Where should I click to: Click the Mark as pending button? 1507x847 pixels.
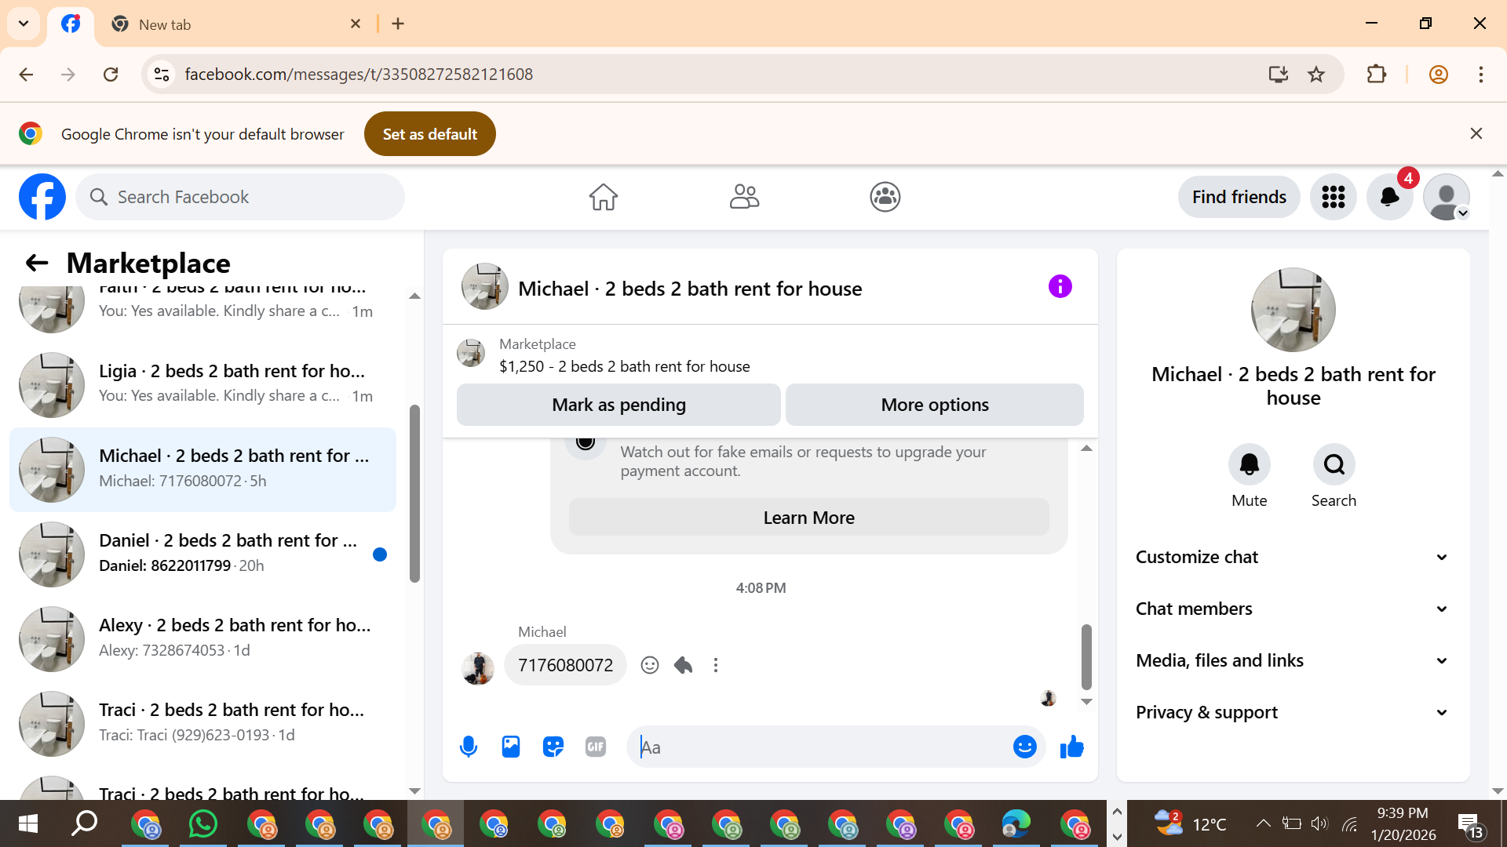point(618,405)
